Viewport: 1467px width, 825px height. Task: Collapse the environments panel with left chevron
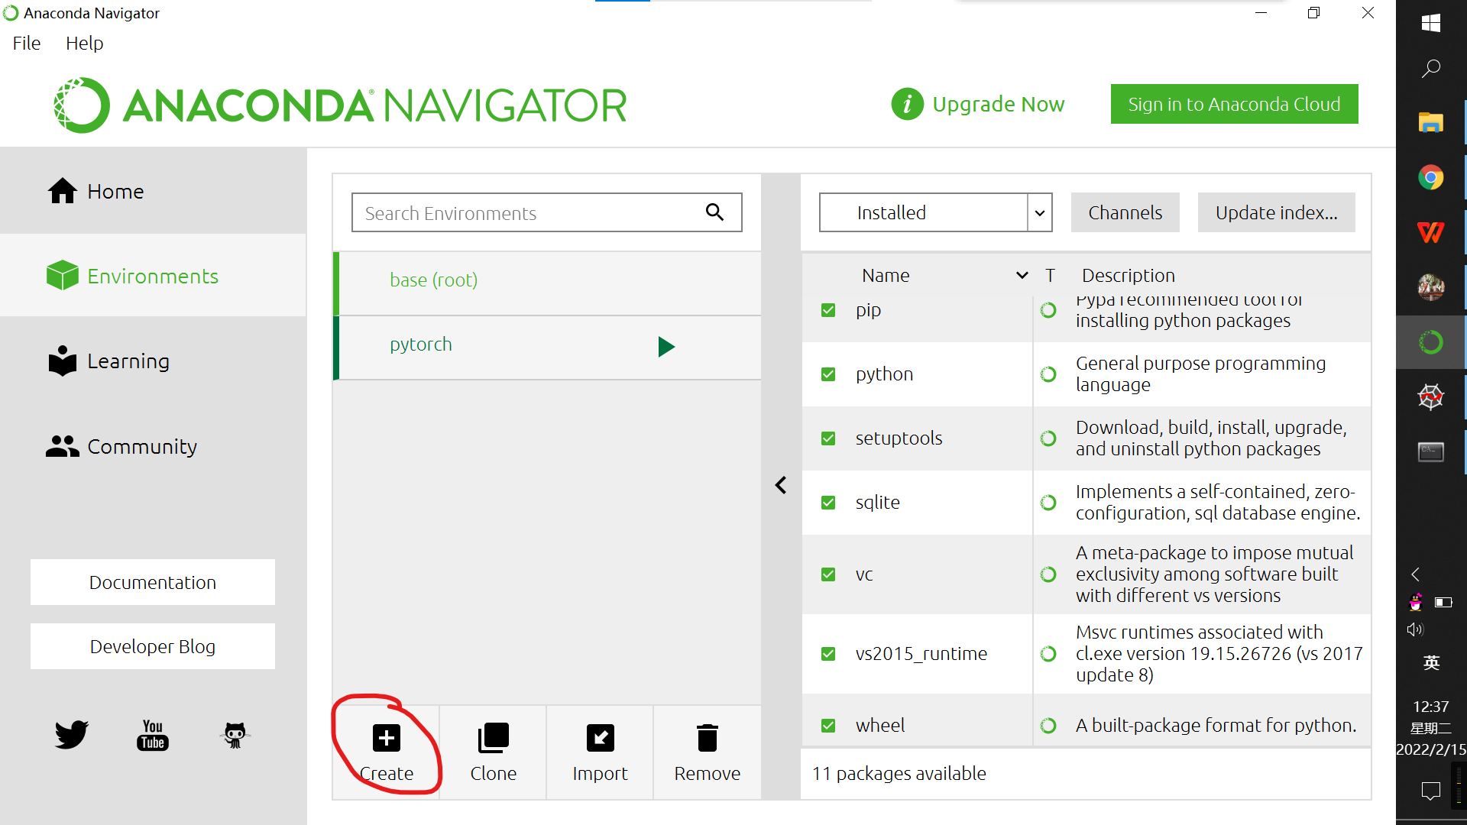[x=781, y=485]
